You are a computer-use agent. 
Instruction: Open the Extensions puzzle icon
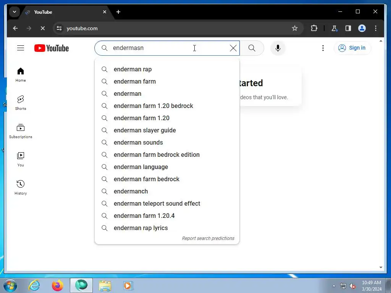(x=314, y=28)
